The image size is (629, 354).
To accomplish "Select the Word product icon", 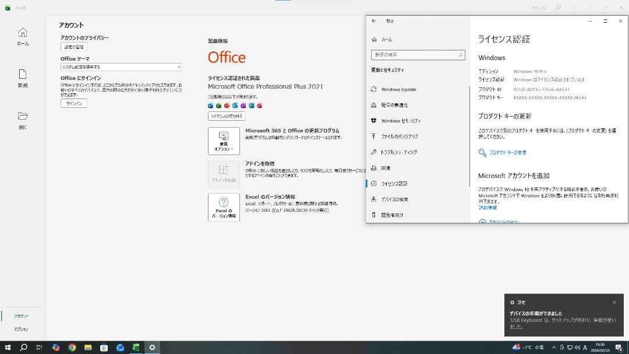I will coord(210,106).
